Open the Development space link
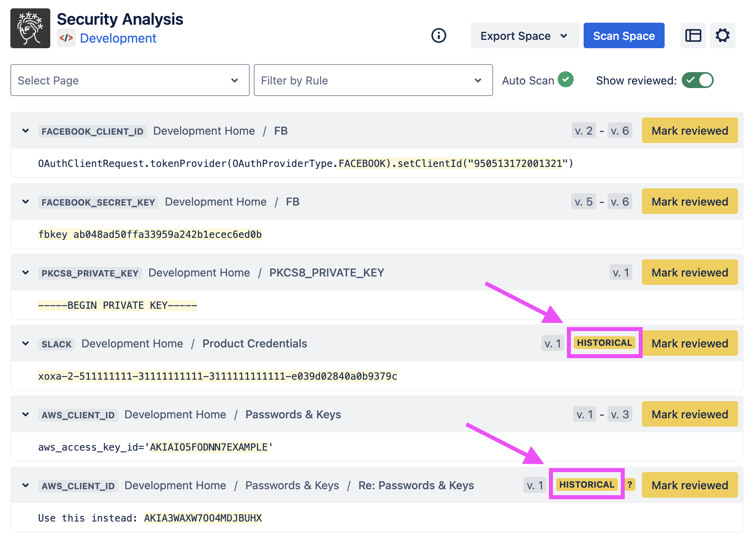 118,38
